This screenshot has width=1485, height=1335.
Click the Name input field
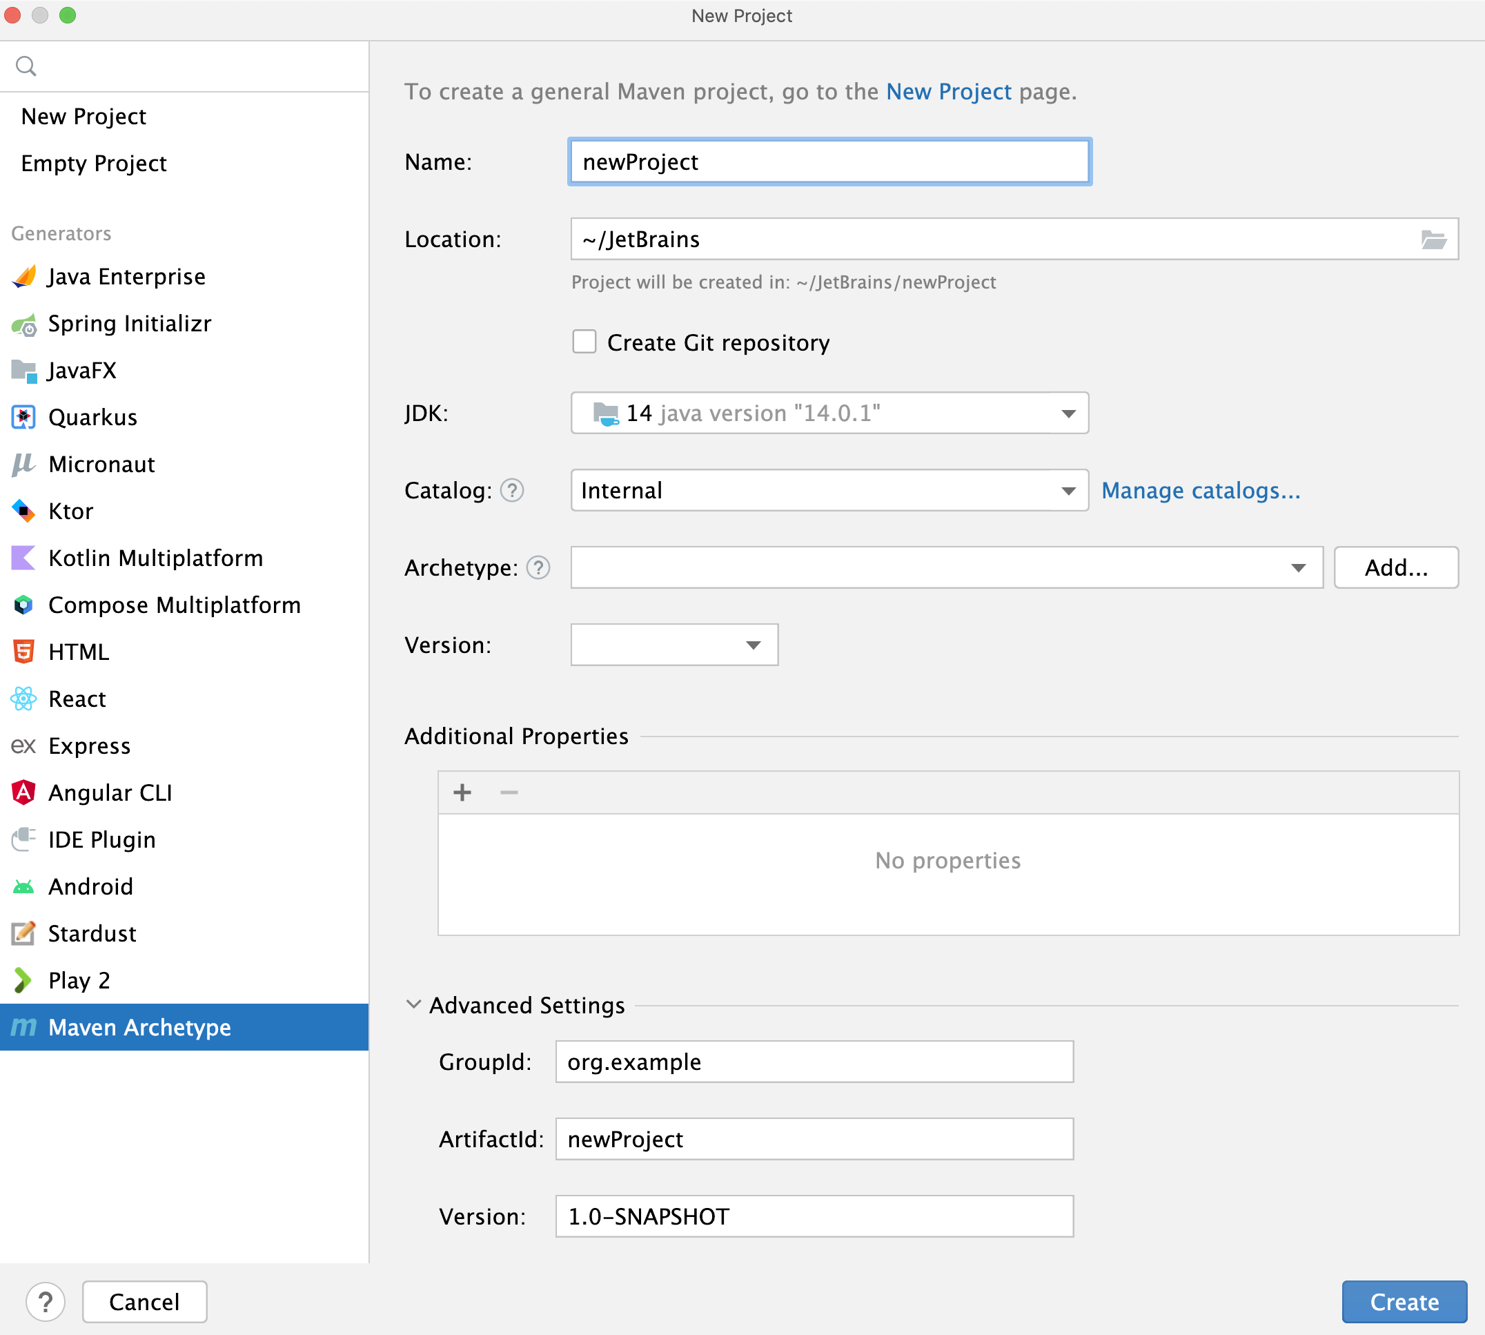coord(829,161)
